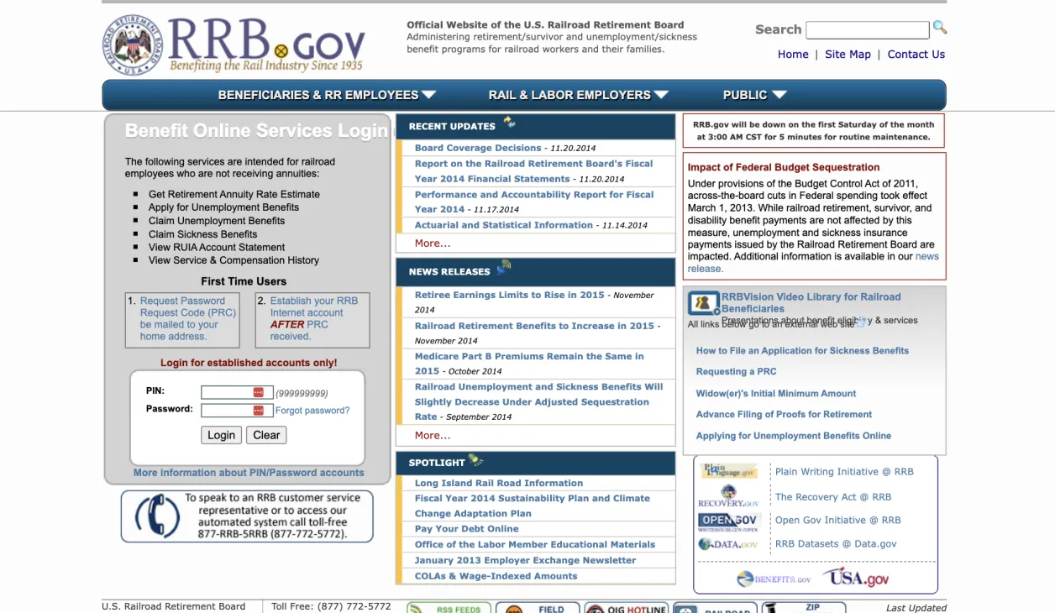Viewport: 1055px width, 613px height.
Task: Expand Rail & Labor Employers dropdown menu
Action: (x=578, y=95)
